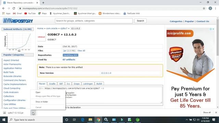This screenshot has width=219, height=123.
Task: Open new version 12.2.0.1.0 link
Action: 106,73
